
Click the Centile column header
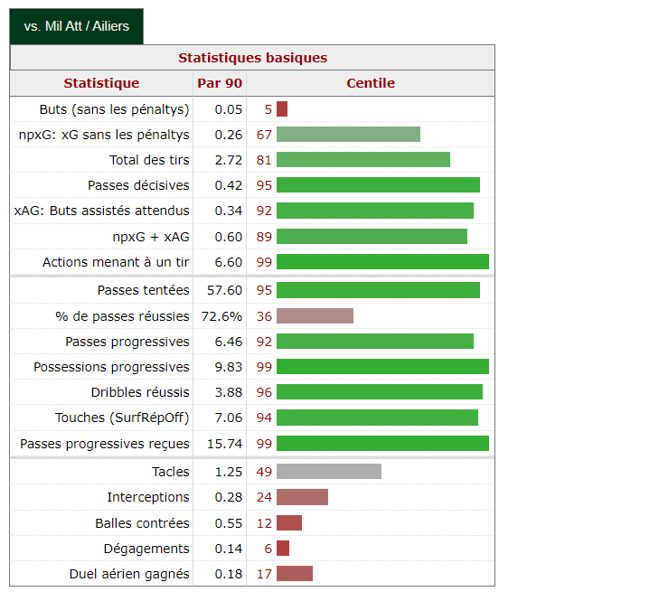click(x=371, y=83)
